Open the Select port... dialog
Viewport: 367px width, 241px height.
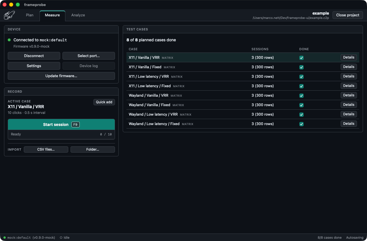pos(89,56)
